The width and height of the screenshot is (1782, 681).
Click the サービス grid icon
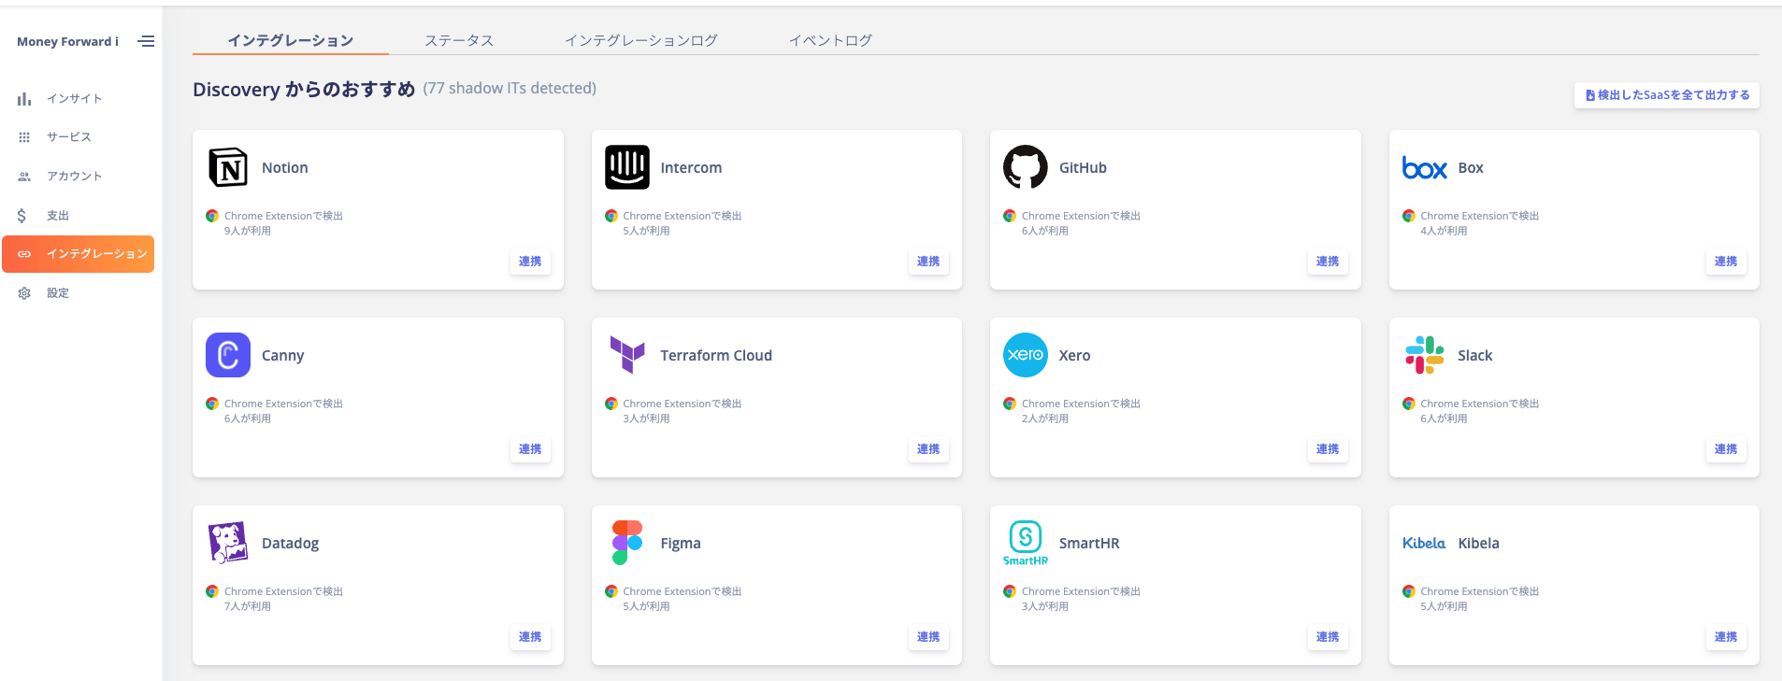pyautogui.click(x=24, y=137)
